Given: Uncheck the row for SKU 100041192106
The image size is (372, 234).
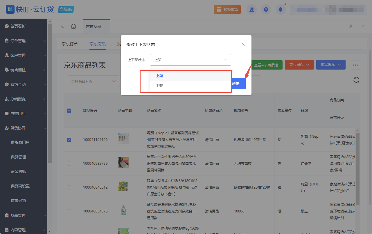Looking at the screenshot, I should tap(69, 140).
